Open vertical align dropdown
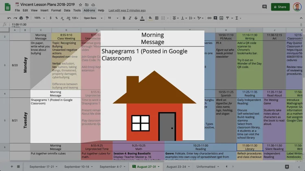Screen dimensions: 305x171 click(184, 18)
